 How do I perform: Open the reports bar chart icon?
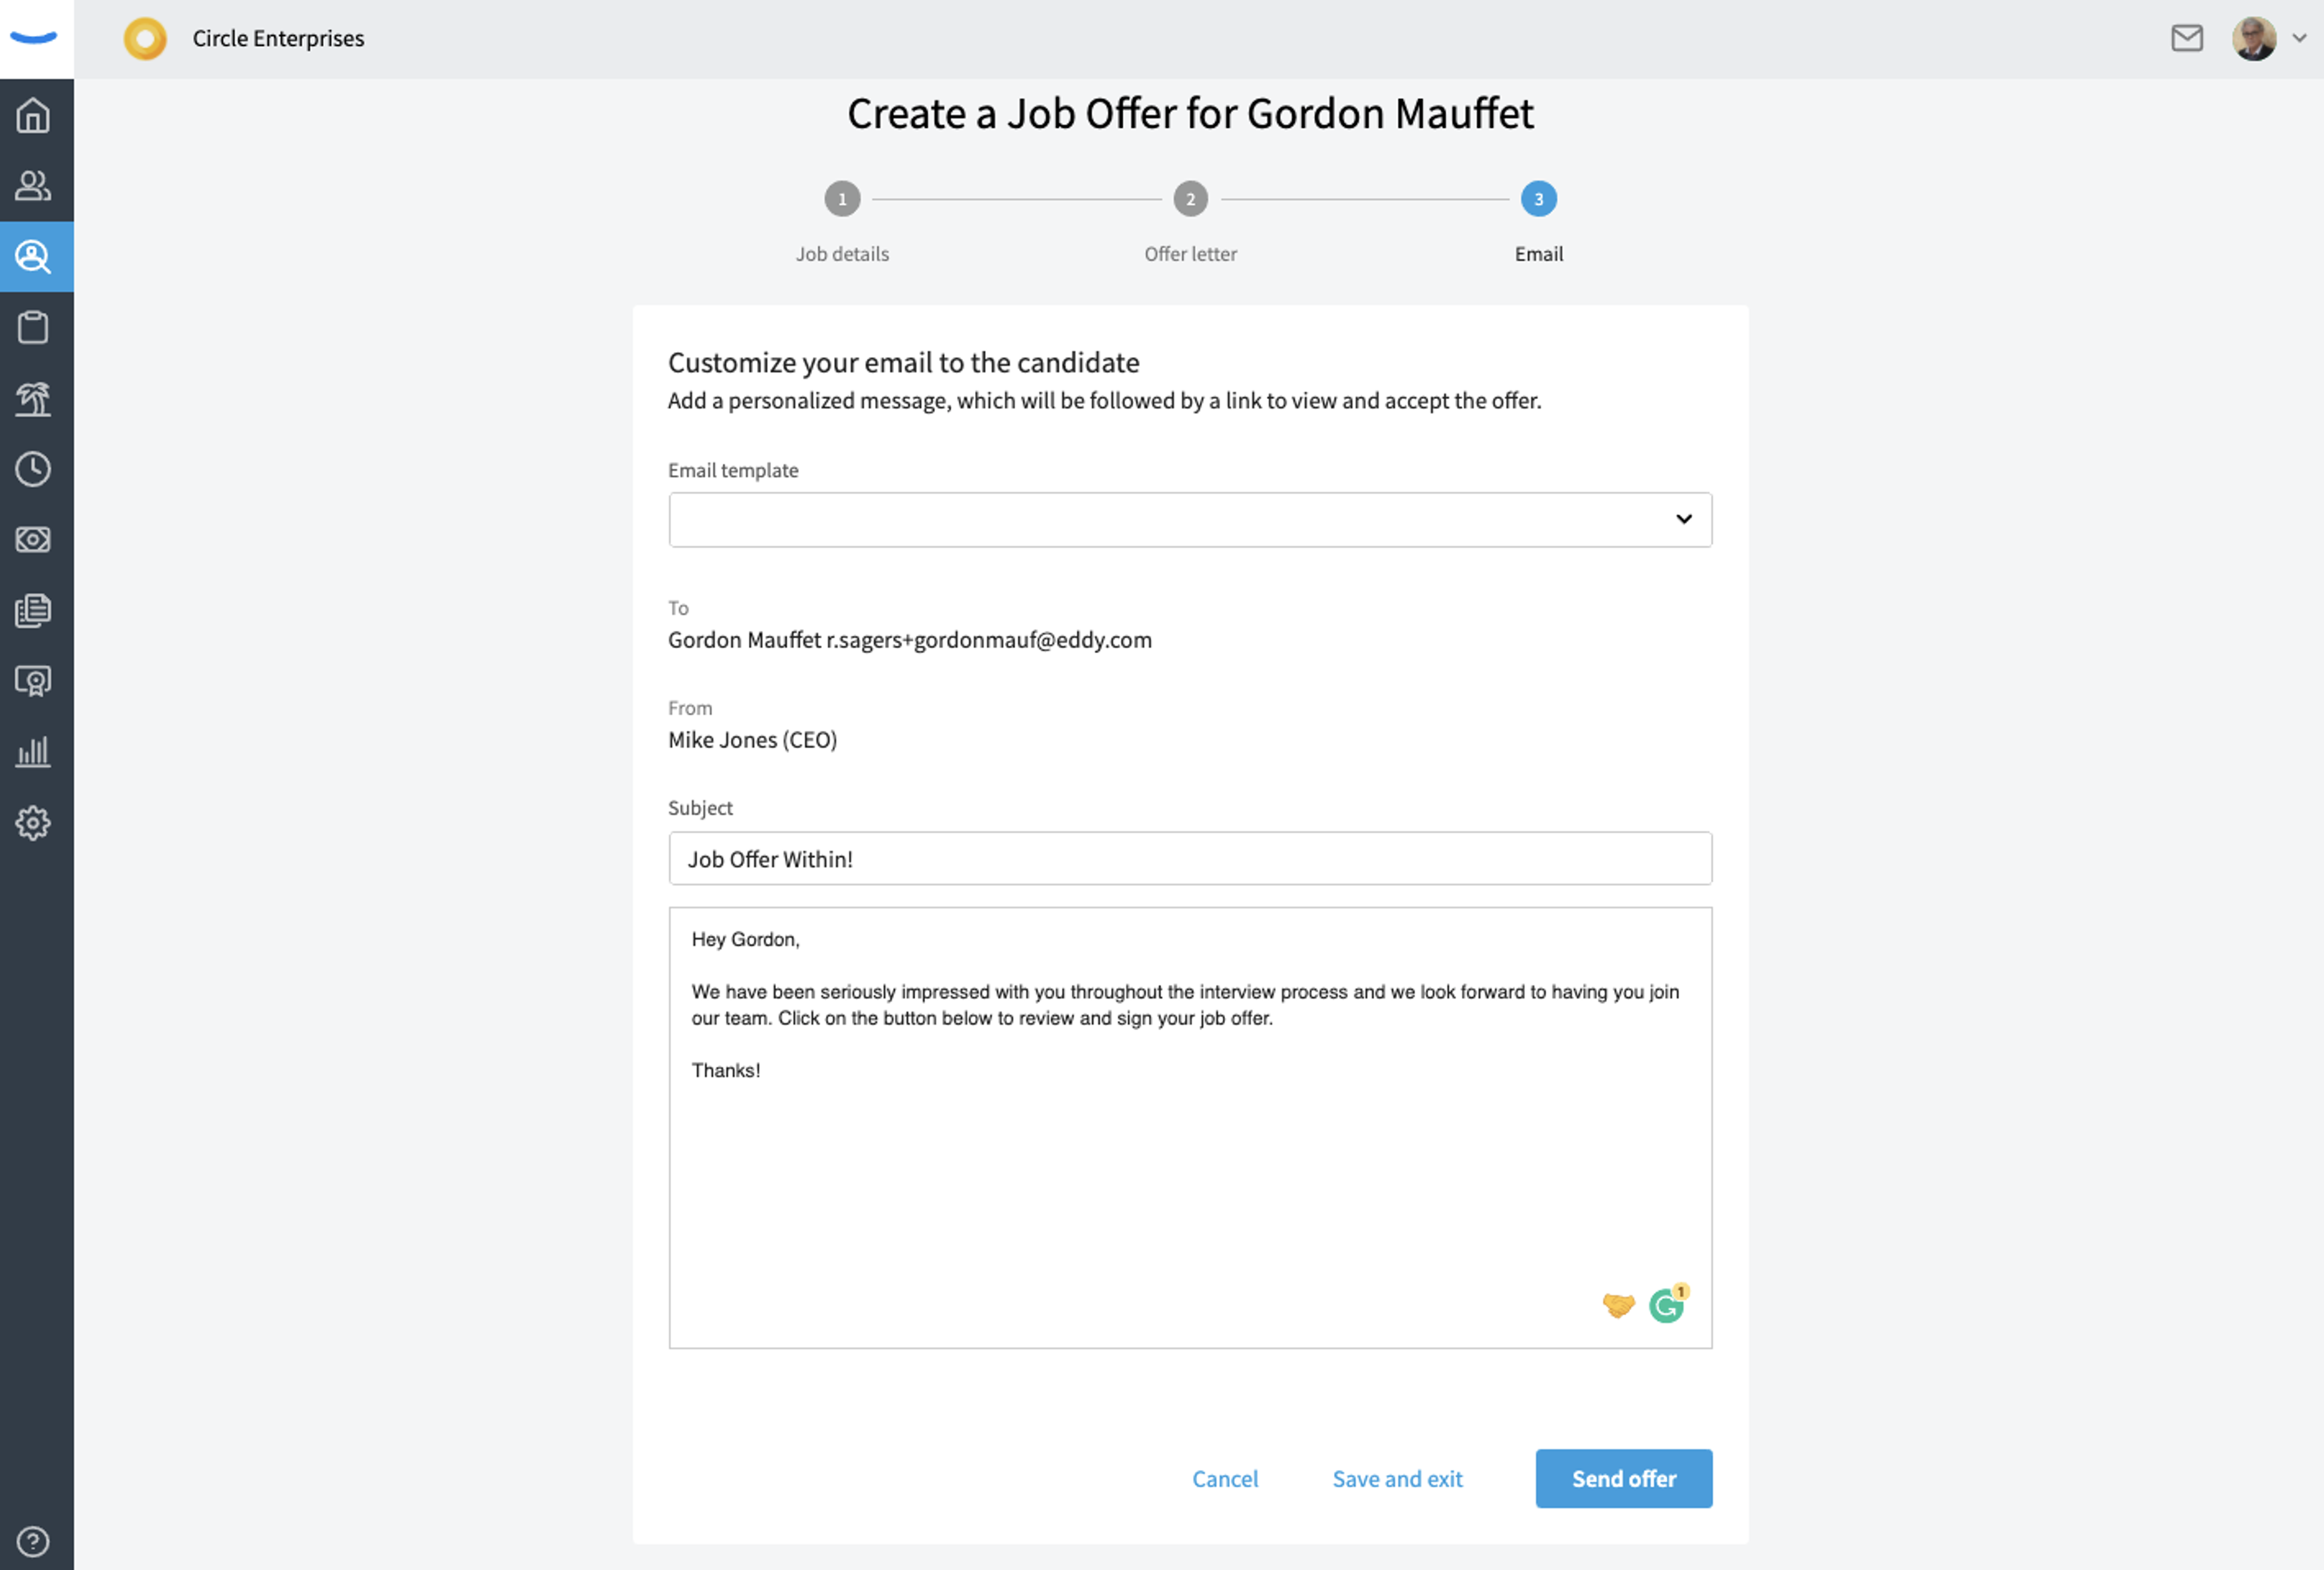point(33,752)
